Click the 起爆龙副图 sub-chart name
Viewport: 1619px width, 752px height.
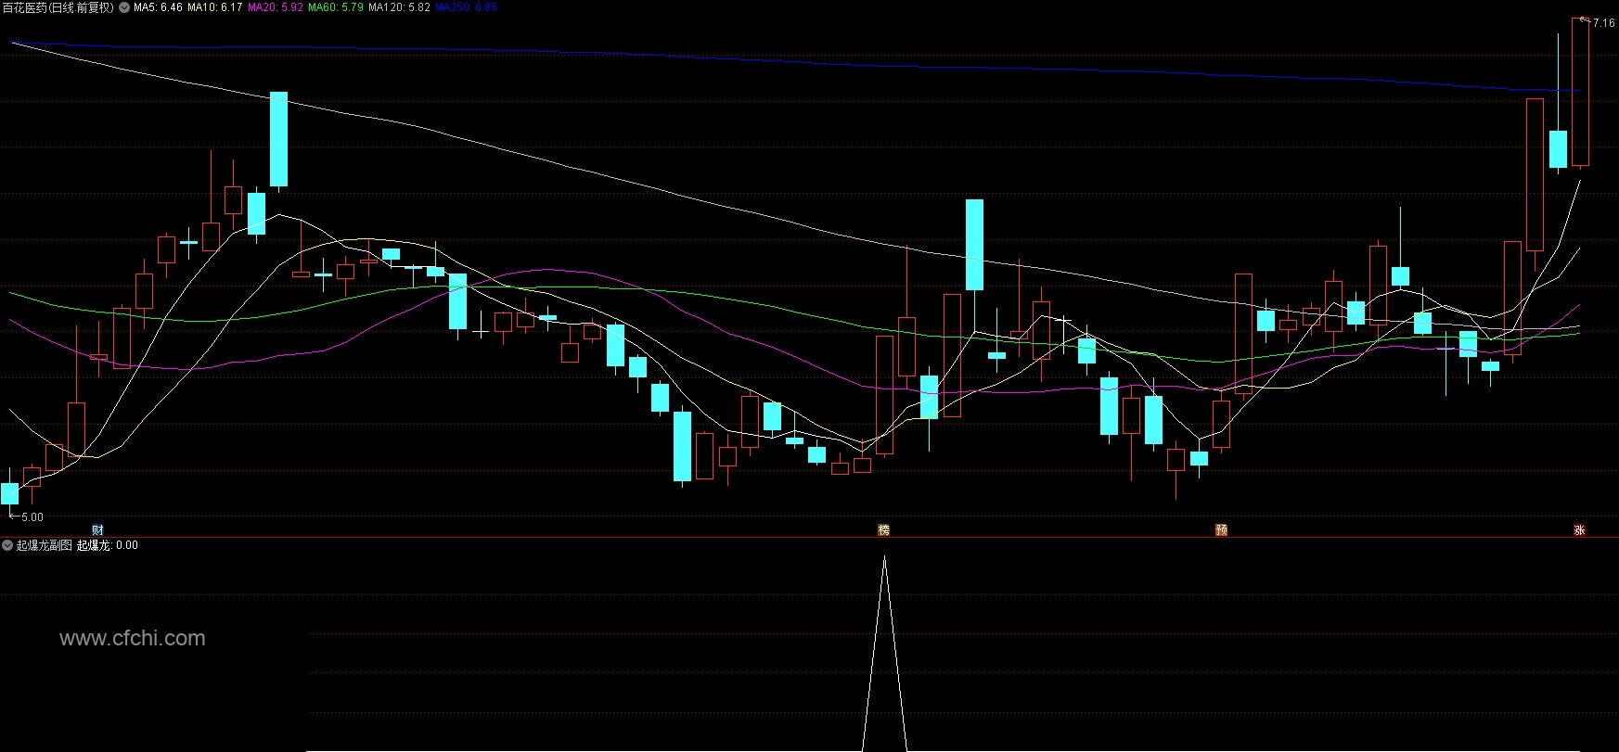45,545
